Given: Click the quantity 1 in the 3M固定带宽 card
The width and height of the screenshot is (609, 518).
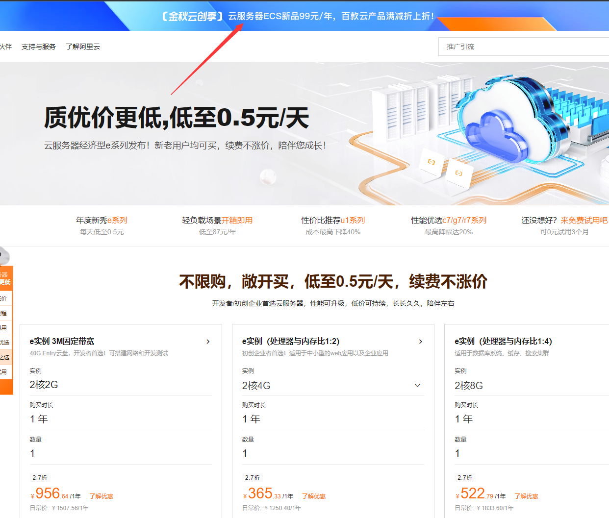Looking at the screenshot, I should (121, 453).
